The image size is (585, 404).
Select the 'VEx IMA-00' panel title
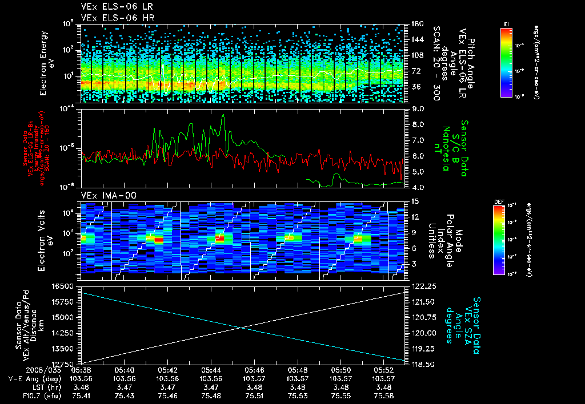tap(109, 195)
